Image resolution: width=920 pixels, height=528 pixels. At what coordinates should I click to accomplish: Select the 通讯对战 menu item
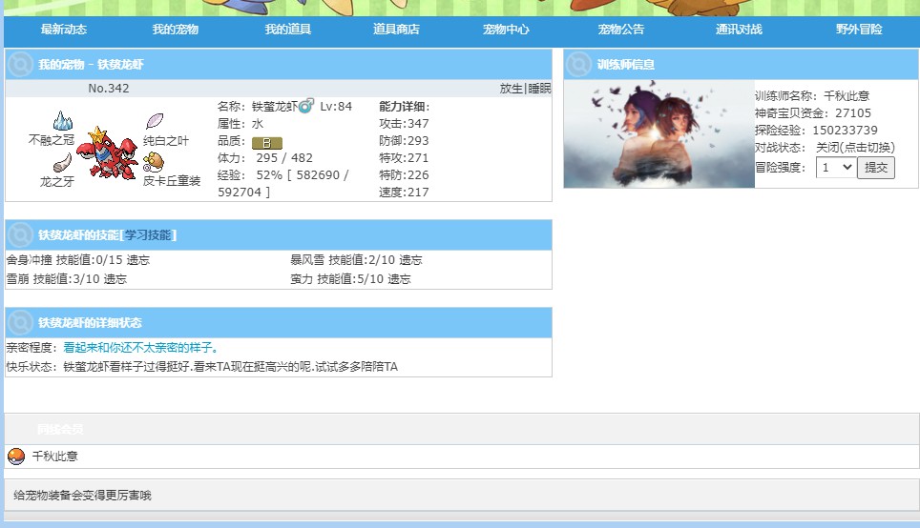tap(739, 30)
